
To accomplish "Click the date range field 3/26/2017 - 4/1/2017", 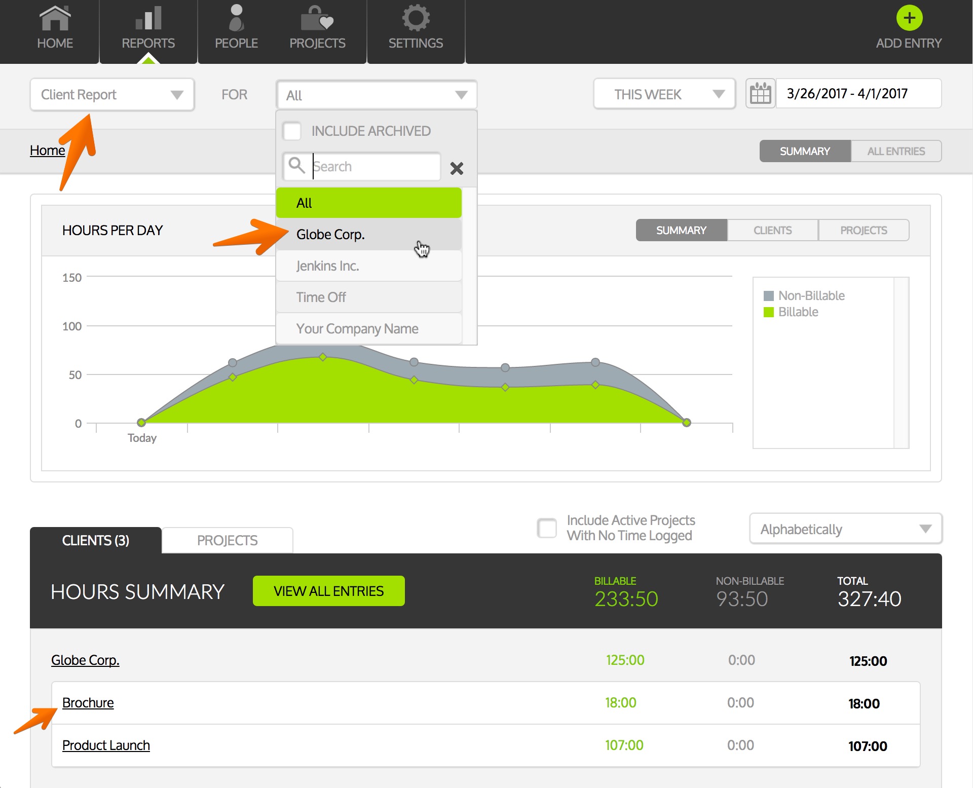I will coord(859,94).
